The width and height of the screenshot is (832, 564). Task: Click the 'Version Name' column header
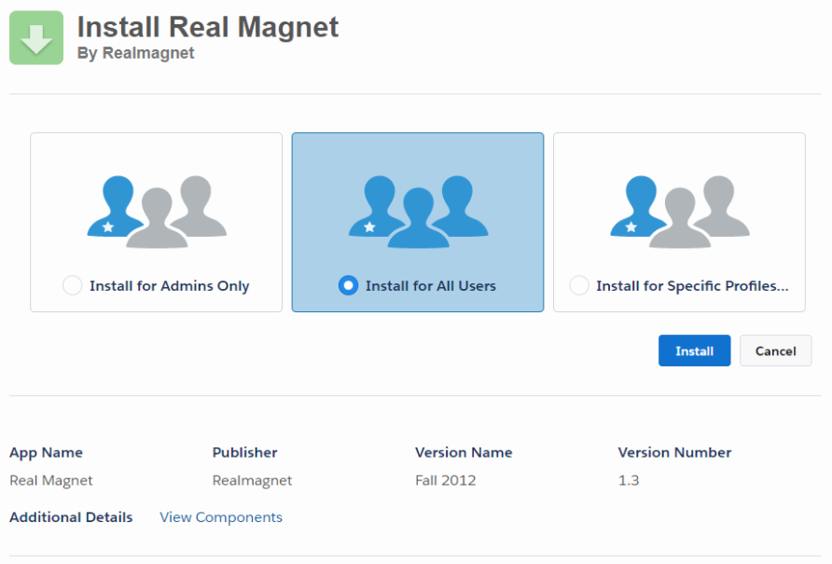[464, 452]
